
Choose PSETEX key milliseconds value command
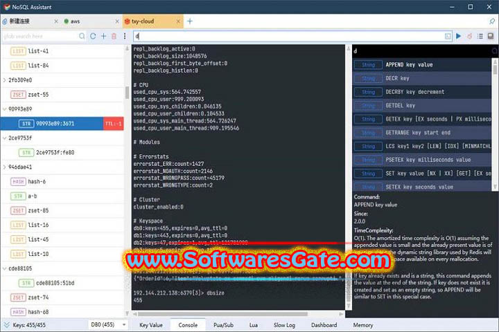click(421, 160)
